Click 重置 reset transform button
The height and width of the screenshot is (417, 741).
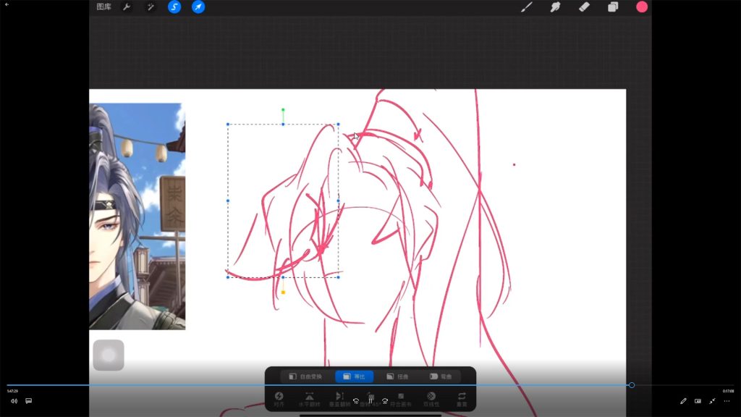462,399
